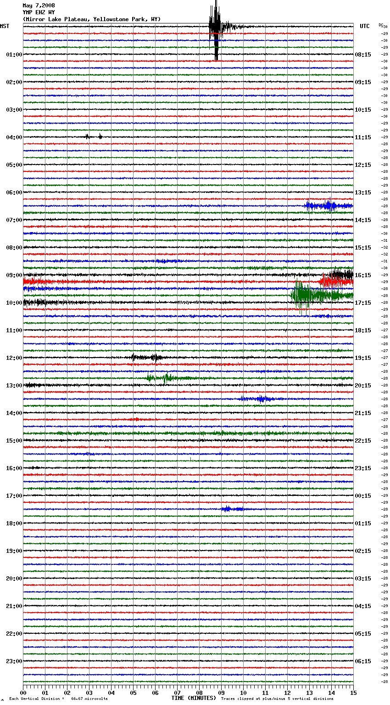Click the '12' minute tick on bottom axis
Viewport: 390px width, 705px height.
point(287,693)
